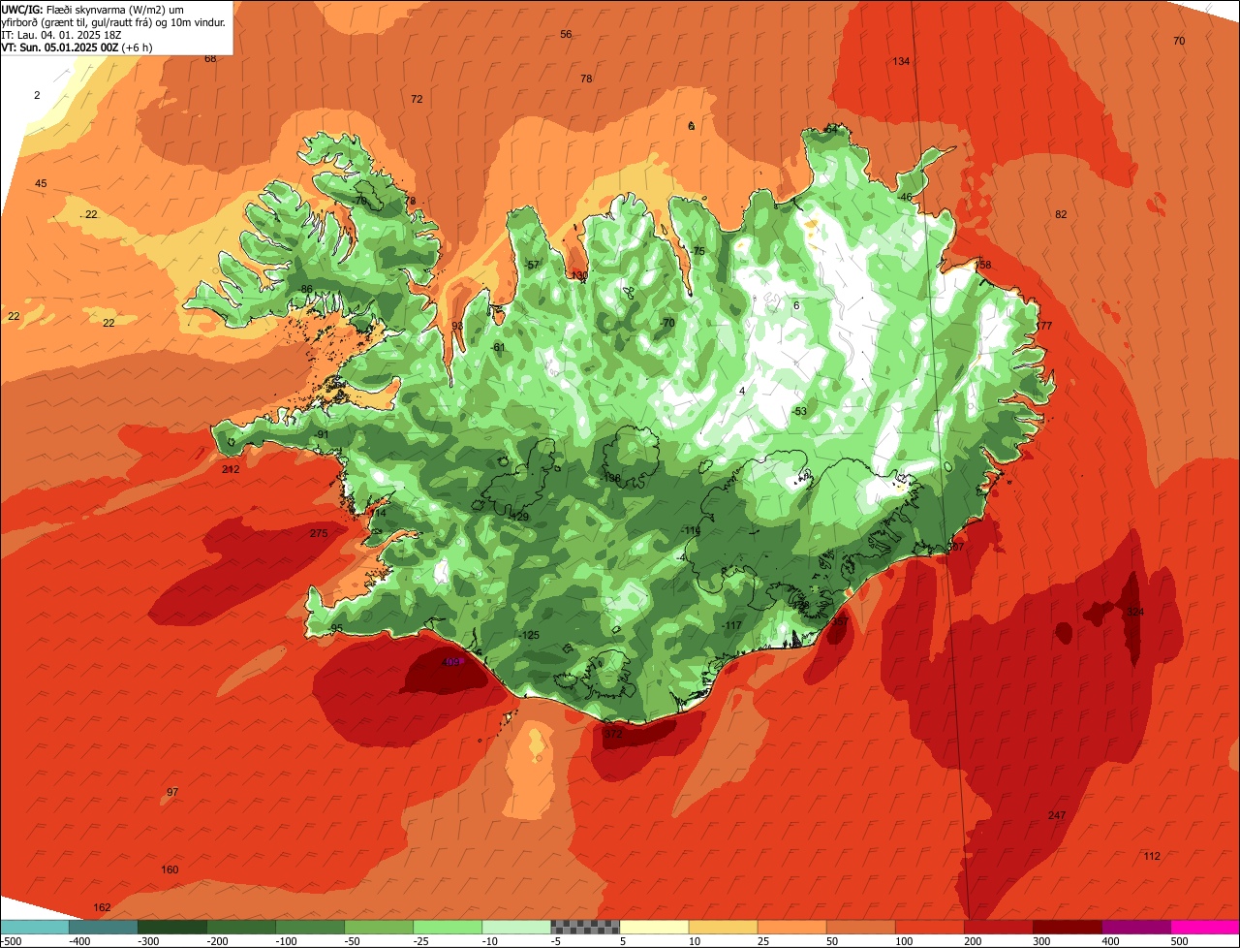
Task: Click the -138 value in the central highlands
Action: (611, 478)
